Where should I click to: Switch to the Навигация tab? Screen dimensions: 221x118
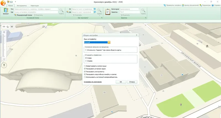[35, 5]
